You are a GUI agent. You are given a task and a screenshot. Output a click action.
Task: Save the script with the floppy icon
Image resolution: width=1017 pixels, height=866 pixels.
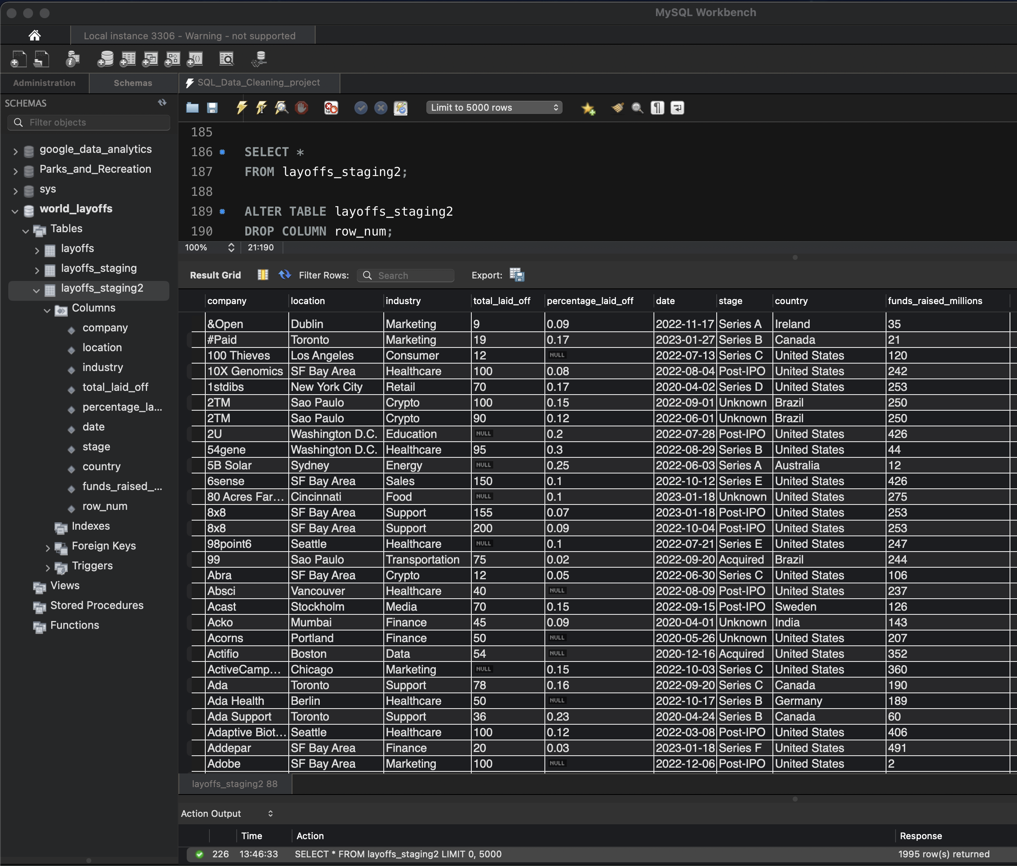(212, 108)
